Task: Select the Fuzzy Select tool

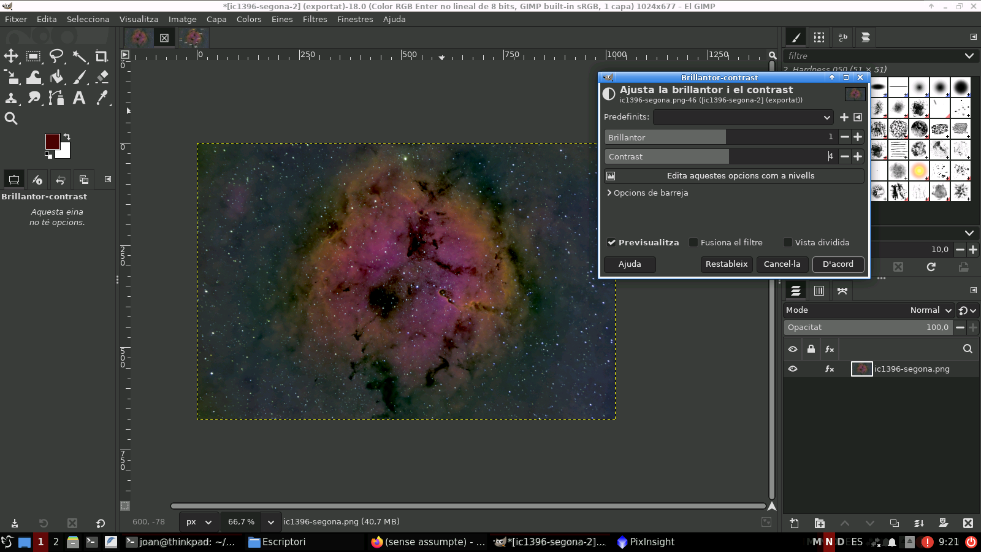Action: point(80,56)
